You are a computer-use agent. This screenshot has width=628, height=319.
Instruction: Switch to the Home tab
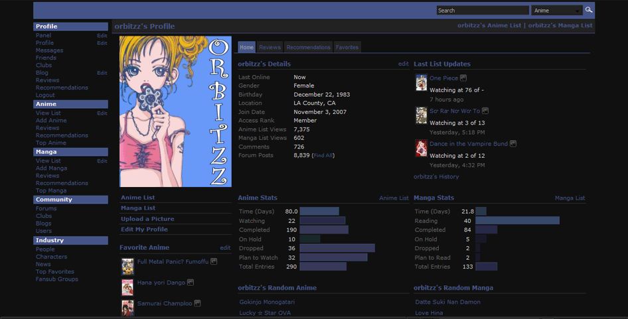(x=247, y=47)
